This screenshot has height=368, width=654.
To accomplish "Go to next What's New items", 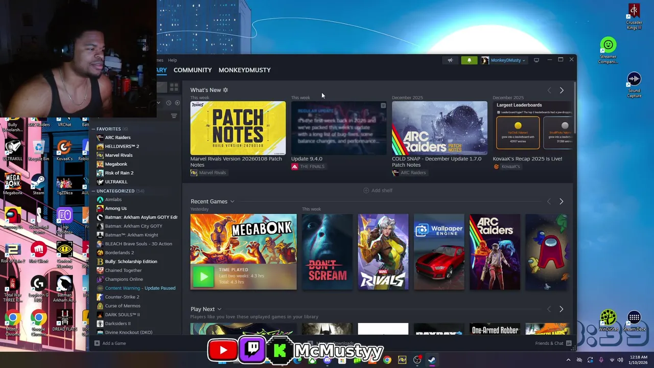I will tap(562, 90).
